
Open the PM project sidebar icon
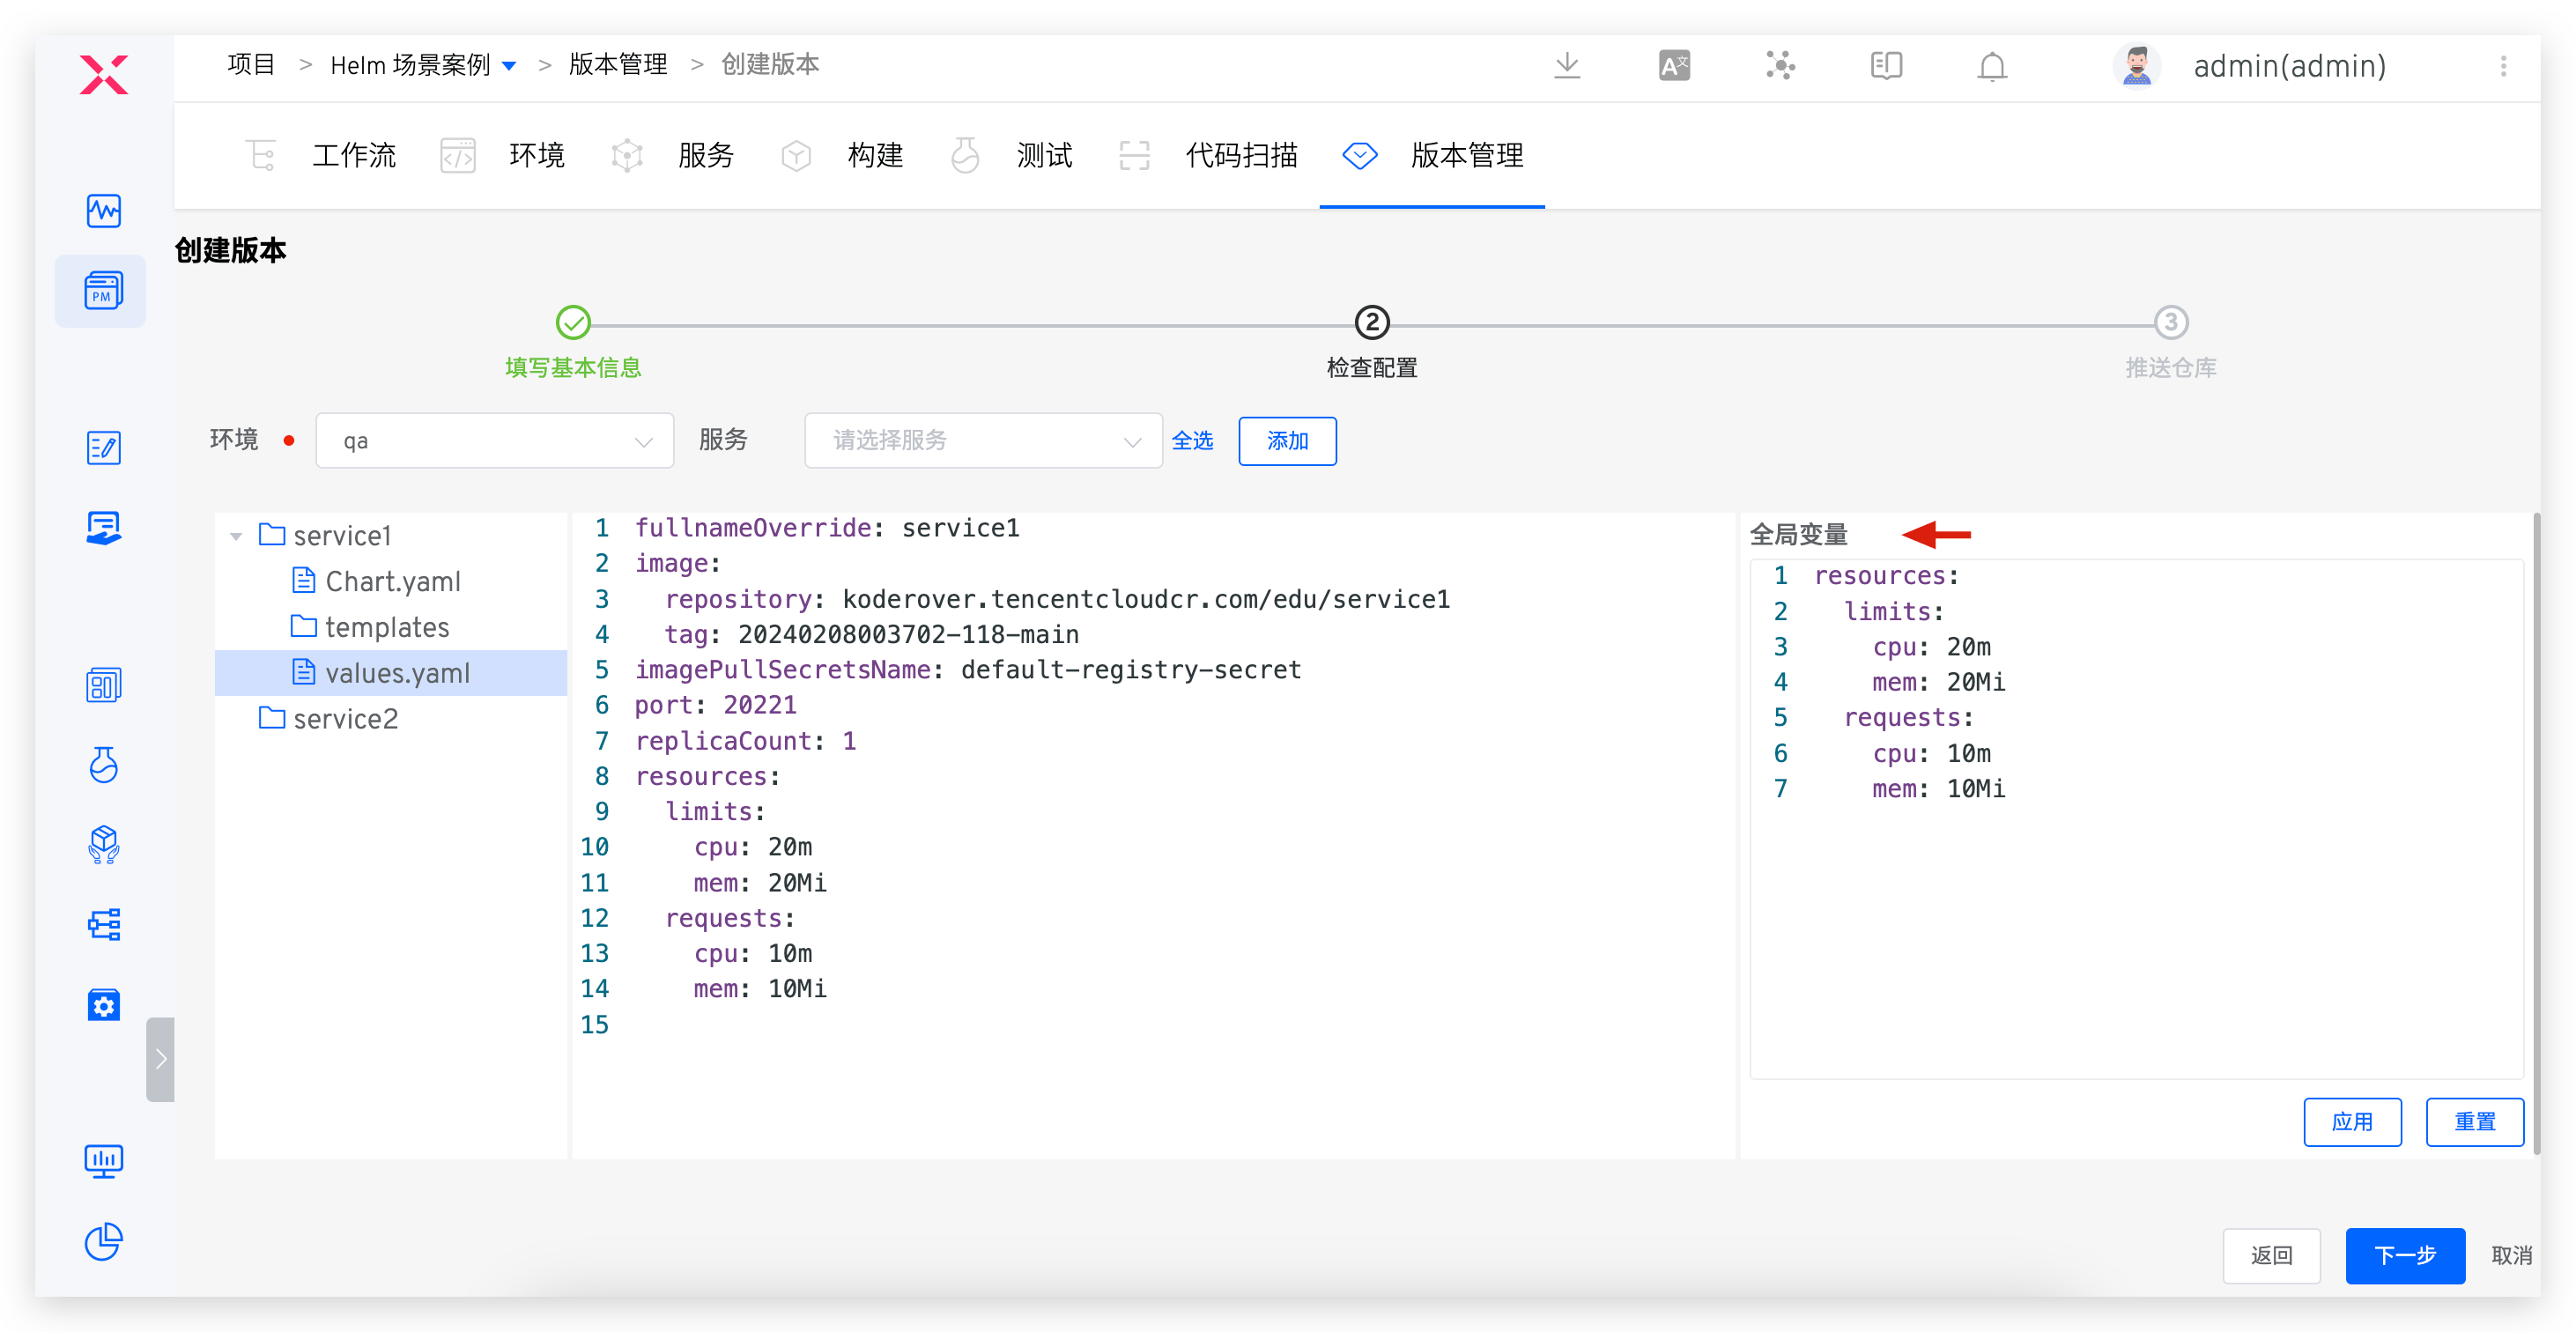(104, 291)
